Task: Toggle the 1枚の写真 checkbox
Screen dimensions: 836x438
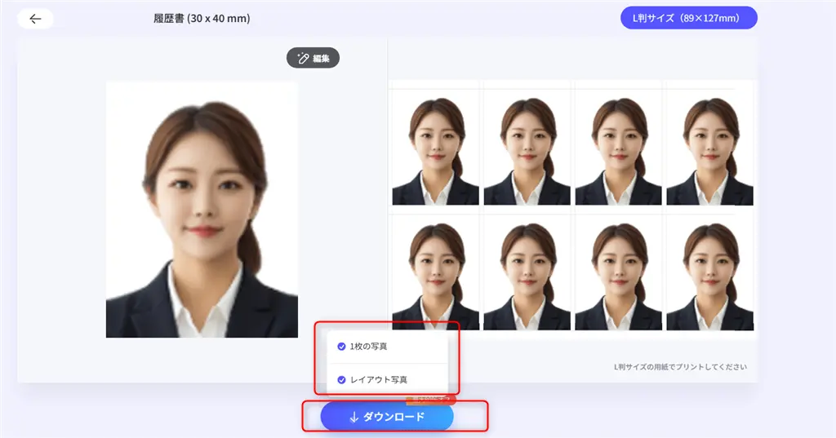Action: (x=341, y=347)
